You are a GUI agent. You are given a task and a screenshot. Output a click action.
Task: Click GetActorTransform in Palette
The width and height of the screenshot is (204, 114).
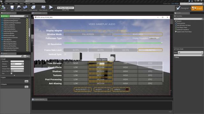click(182, 29)
